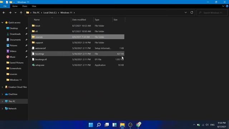Screen dimensions: 229x129
Task: Click Windows 11 in the address breadcrumb
Action: (66, 13)
